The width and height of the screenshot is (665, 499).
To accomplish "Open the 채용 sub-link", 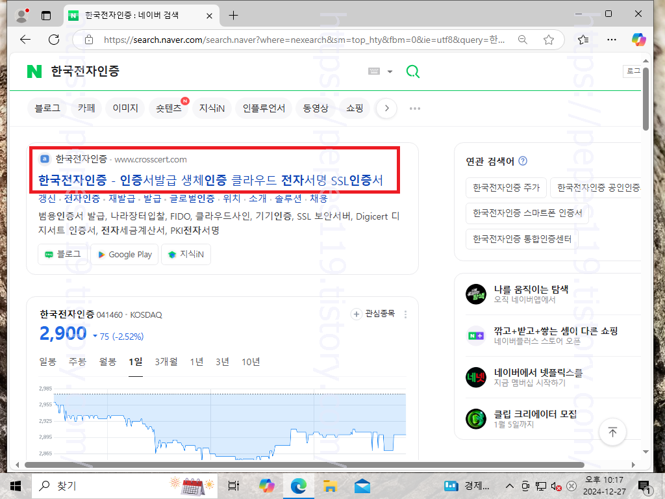I will [x=318, y=198].
